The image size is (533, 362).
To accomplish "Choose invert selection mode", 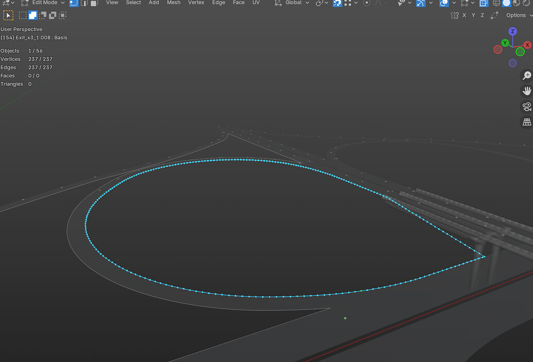I will point(53,15).
